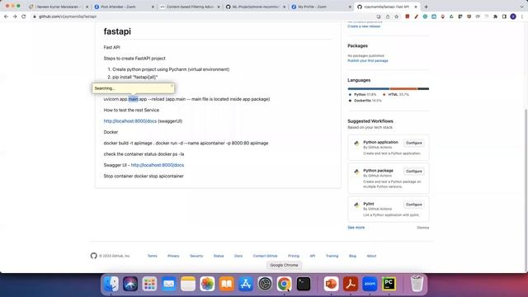Viewport: 528px width, 297px height.
Task: Click 'See more' suggested workflows
Action: click(356, 228)
